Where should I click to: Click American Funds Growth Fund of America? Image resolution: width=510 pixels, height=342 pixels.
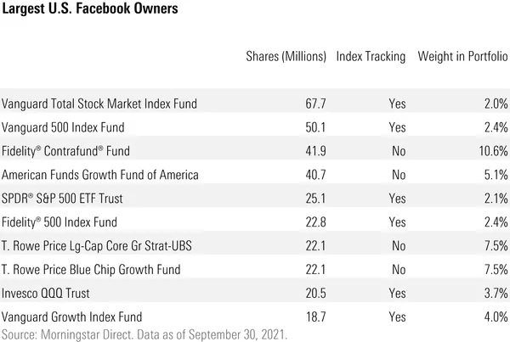pyautogui.click(x=100, y=175)
